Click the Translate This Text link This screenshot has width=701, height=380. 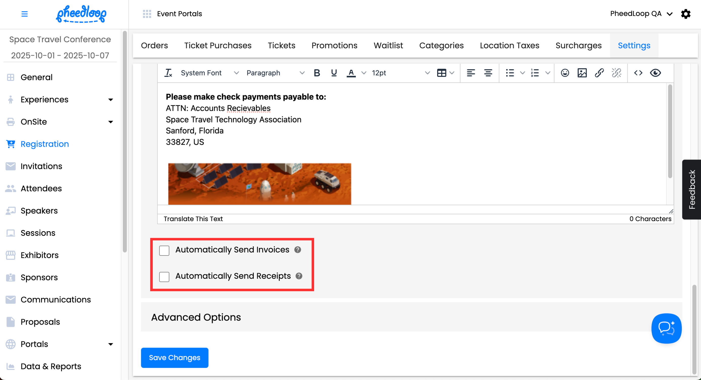[x=193, y=219]
